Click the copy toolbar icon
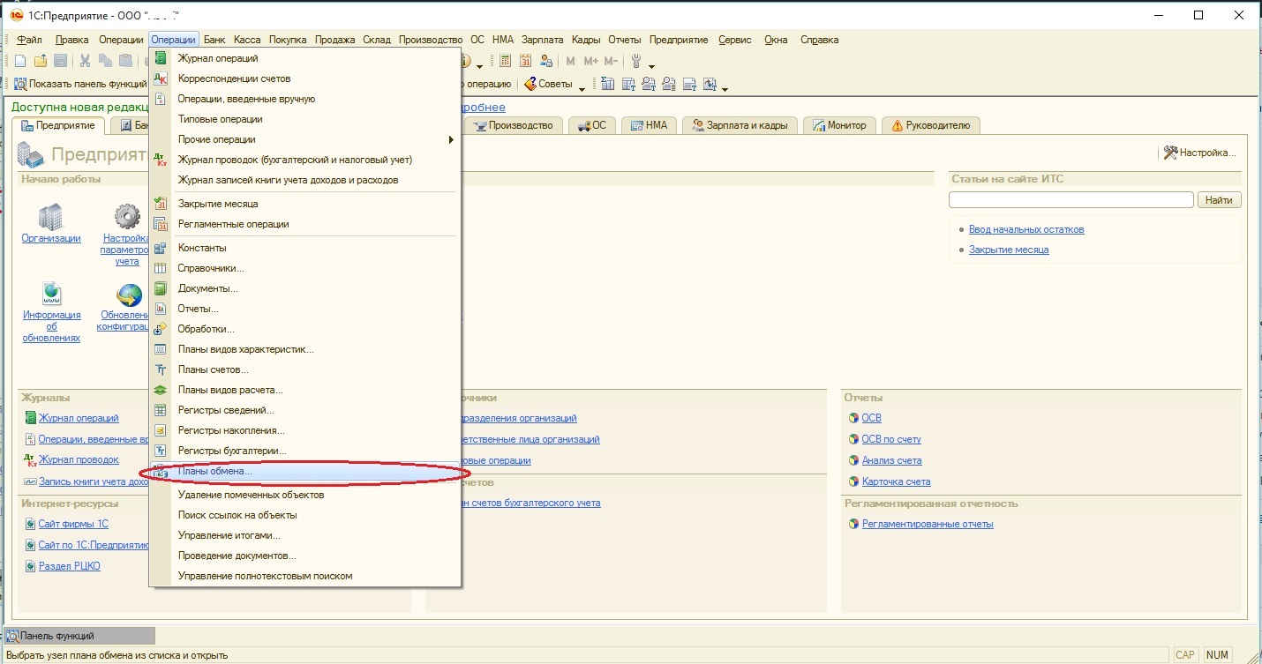 106,61
